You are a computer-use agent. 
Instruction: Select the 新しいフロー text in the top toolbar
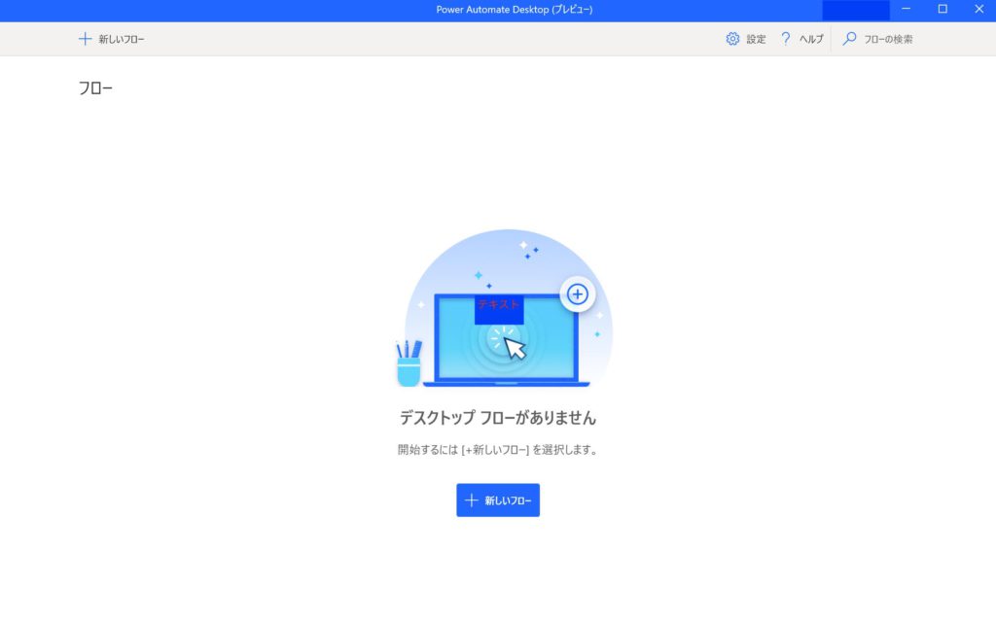(x=122, y=39)
